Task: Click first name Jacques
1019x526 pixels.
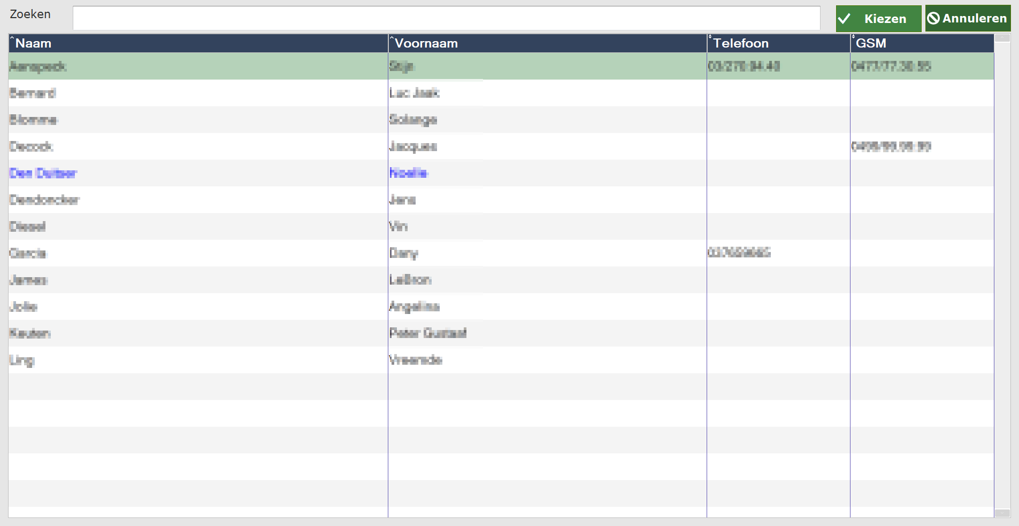Action: coord(413,146)
